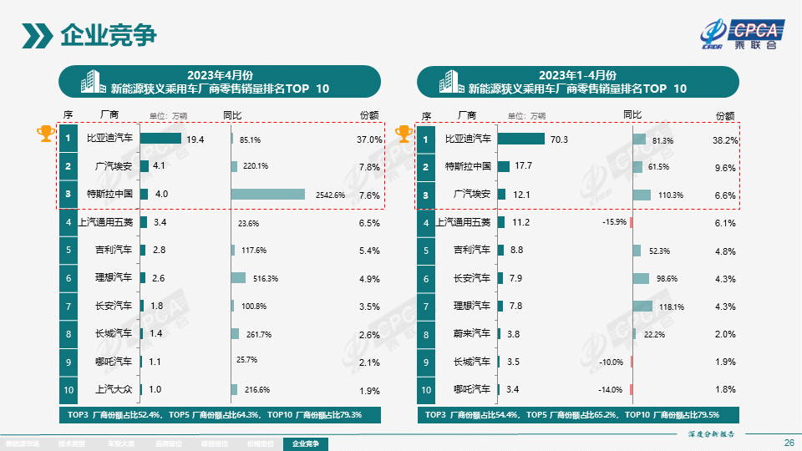Click the April TOP3 厂商份额占比52.4% summary bar

220,415
